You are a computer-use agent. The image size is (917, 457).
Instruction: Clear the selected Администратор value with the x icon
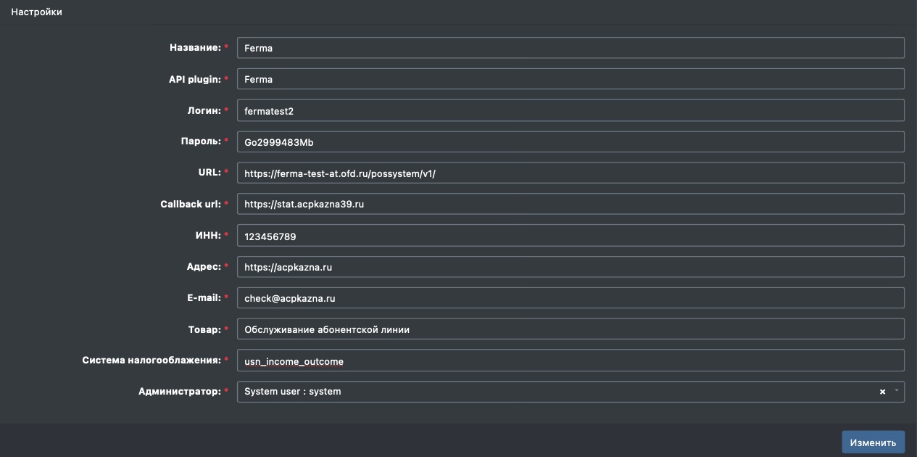coord(882,392)
